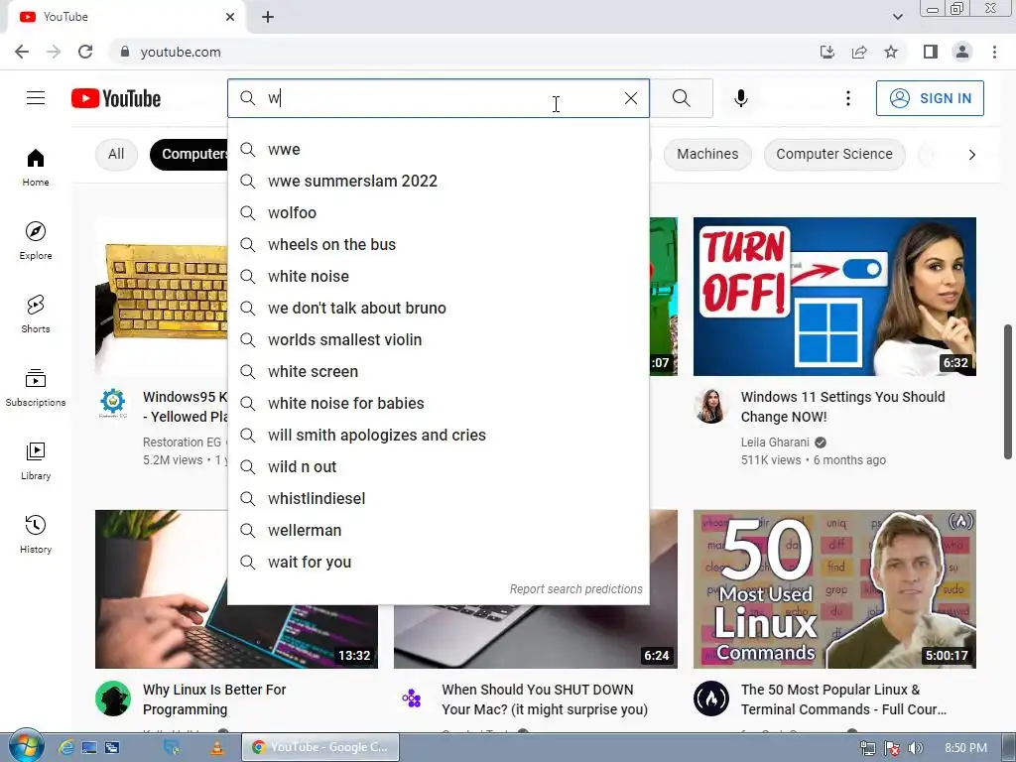The image size is (1016, 762).
Task: Select the 'All' filter chip
Action: [116, 154]
